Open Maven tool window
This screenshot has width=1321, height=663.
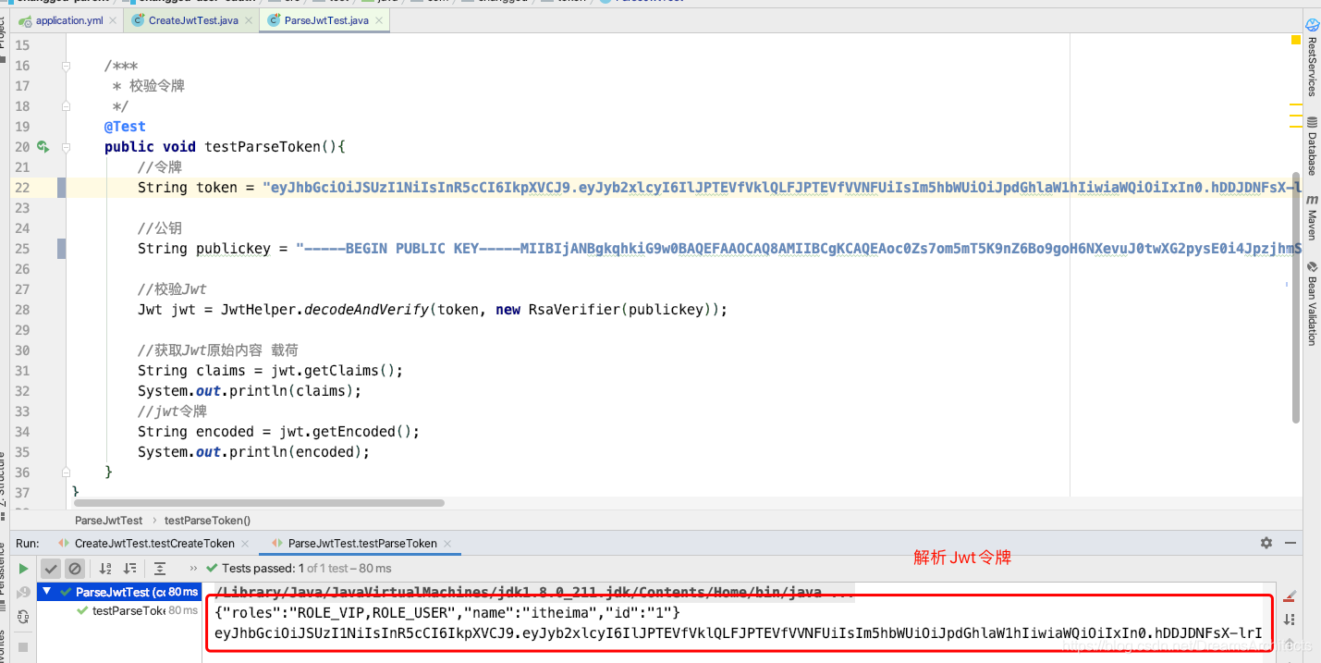tap(1312, 217)
